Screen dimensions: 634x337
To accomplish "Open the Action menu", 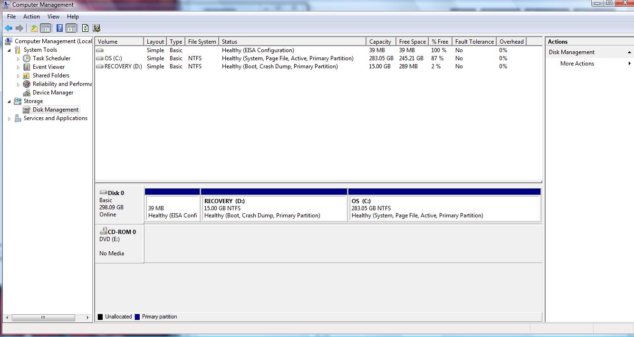I will (x=32, y=16).
